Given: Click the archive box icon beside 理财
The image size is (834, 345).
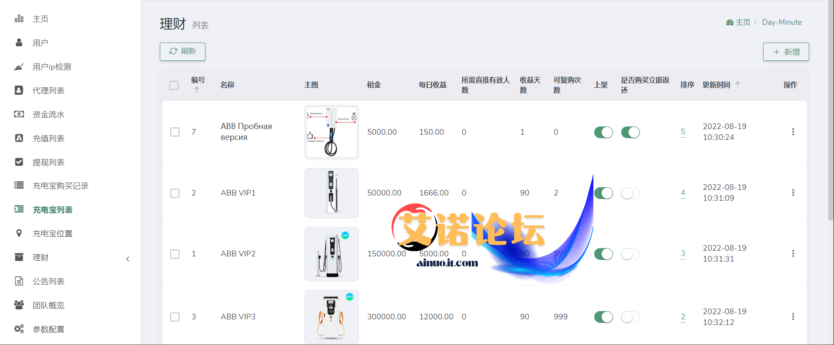Looking at the screenshot, I should pos(19,257).
